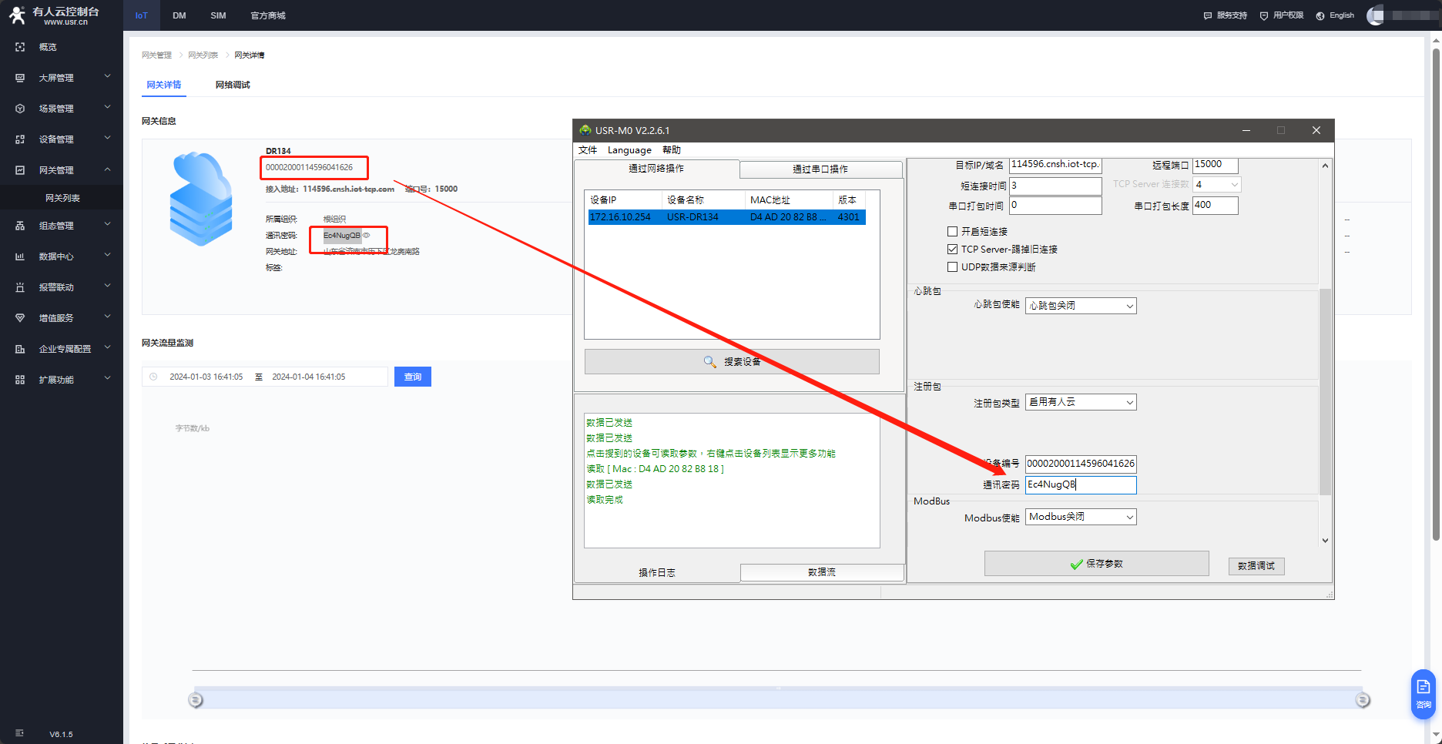This screenshot has height=744, width=1442.
Task: Click the left handle of traffic range slider
Action: point(196,700)
